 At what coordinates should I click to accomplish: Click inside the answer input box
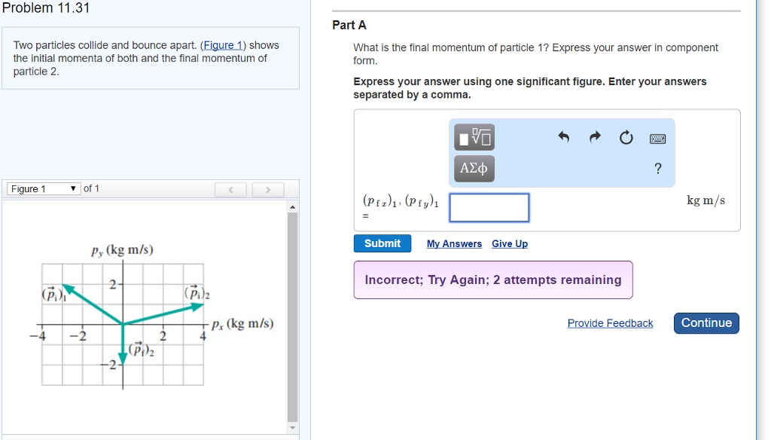click(x=489, y=207)
